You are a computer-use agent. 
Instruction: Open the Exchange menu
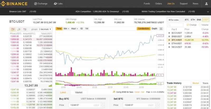pos(41,4)
